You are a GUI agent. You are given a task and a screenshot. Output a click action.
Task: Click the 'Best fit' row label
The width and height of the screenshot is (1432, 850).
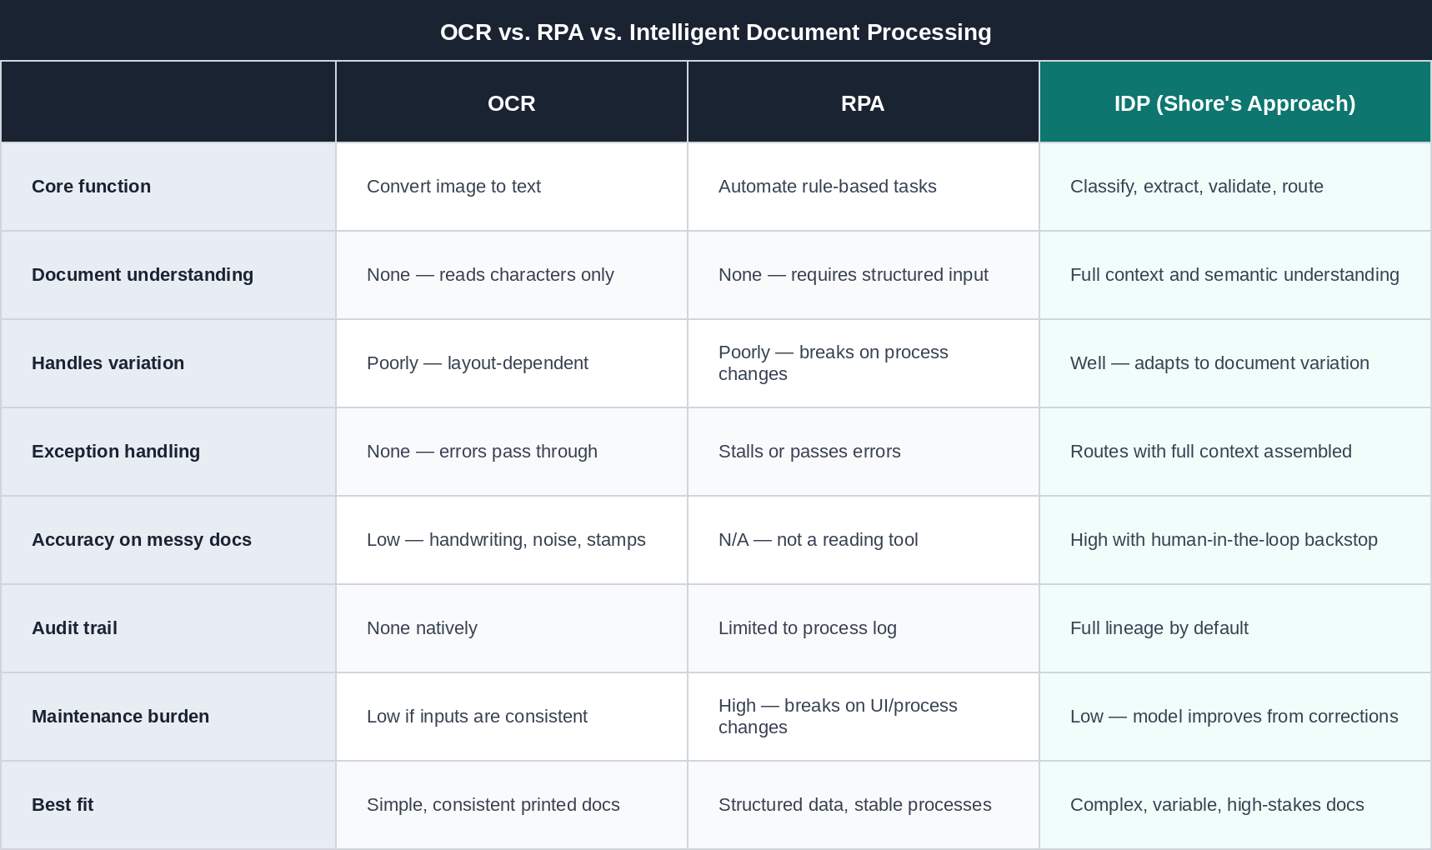pos(168,805)
